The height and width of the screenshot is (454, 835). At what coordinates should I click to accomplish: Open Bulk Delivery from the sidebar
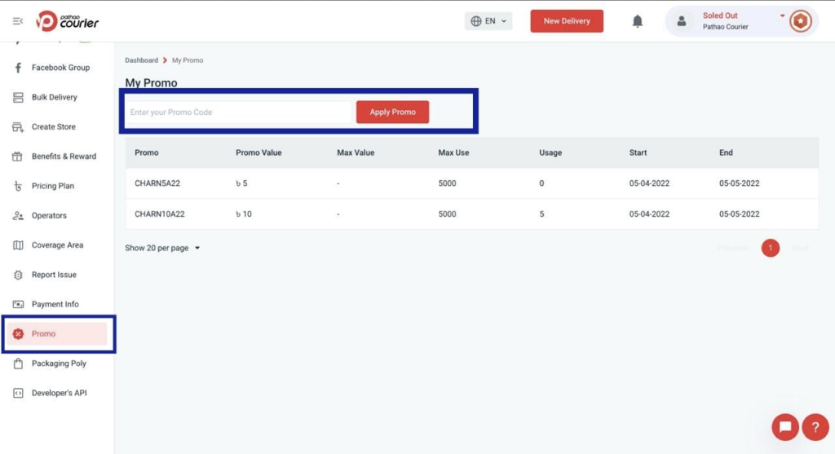pyautogui.click(x=54, y=97)
